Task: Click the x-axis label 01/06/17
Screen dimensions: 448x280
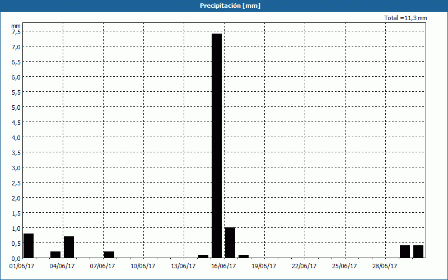Action: (22, 267)
